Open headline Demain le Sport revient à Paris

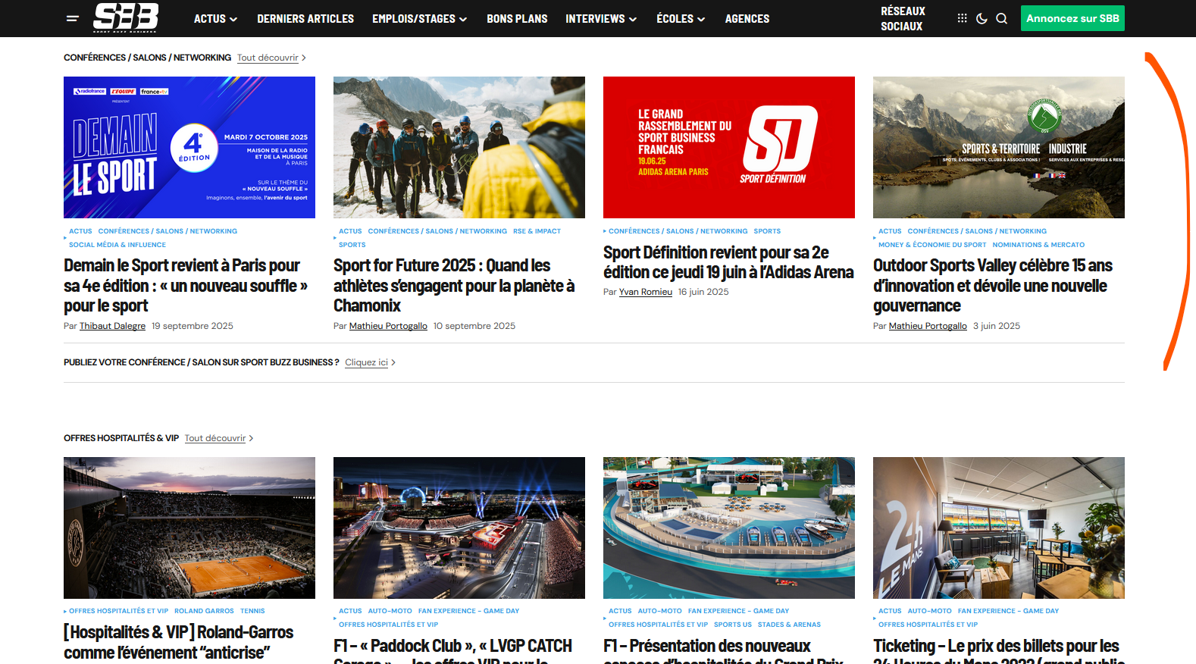click(186, 286)
